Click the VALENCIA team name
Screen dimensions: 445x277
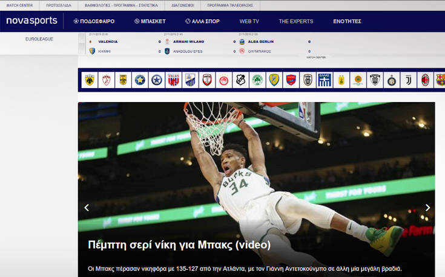click(x=108, y=42)
